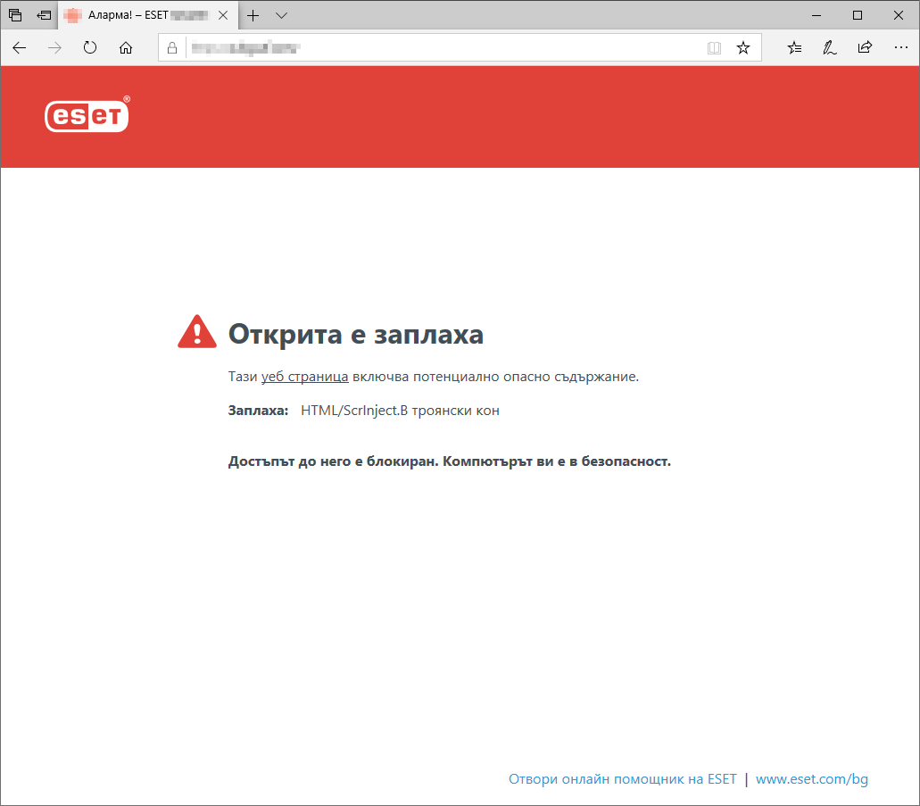This screenshot has height=806, width=920.
Task: Select the ESET alarm tab
Action: coord(134,15)
